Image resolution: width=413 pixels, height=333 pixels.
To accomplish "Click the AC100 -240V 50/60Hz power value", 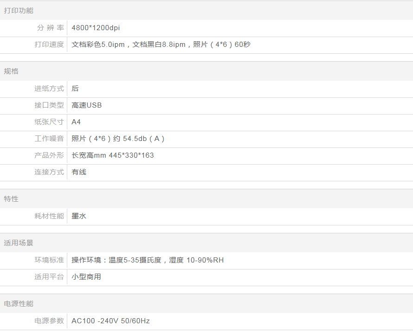I will point(110,321).
